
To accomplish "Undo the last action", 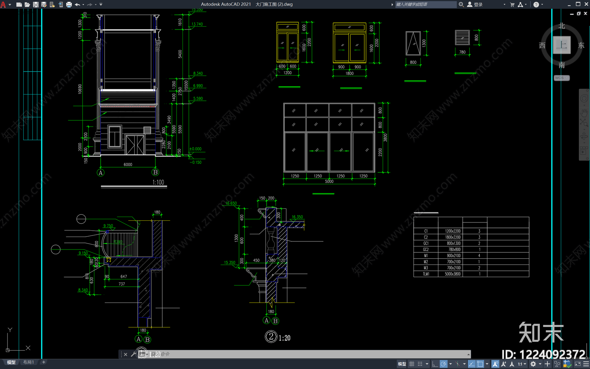I will [x=77, y=4].
